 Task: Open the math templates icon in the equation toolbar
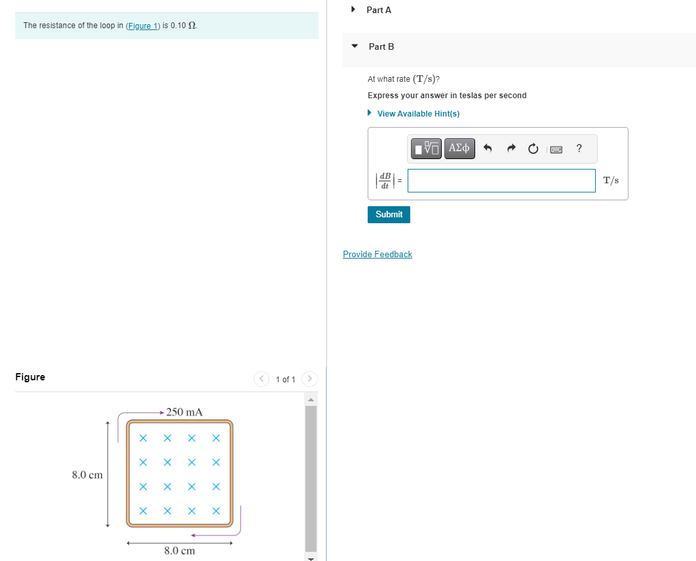[425, 149]
